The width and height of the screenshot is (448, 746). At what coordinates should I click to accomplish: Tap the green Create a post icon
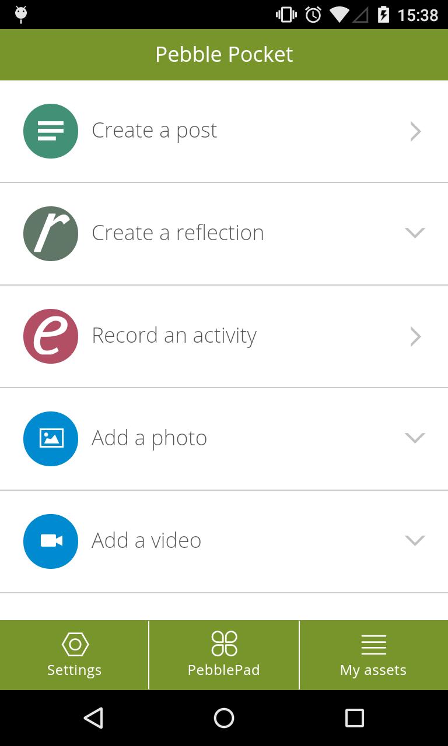pos(51,131)
